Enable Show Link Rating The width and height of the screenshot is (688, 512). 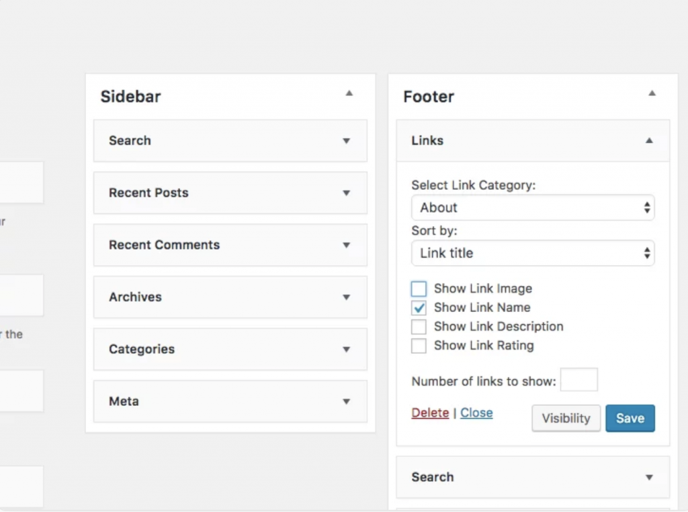(x=419, y=346)
